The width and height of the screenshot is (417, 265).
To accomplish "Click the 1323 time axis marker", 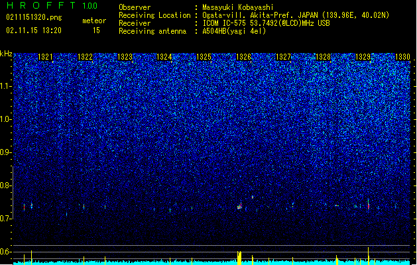I will point(125,57).
